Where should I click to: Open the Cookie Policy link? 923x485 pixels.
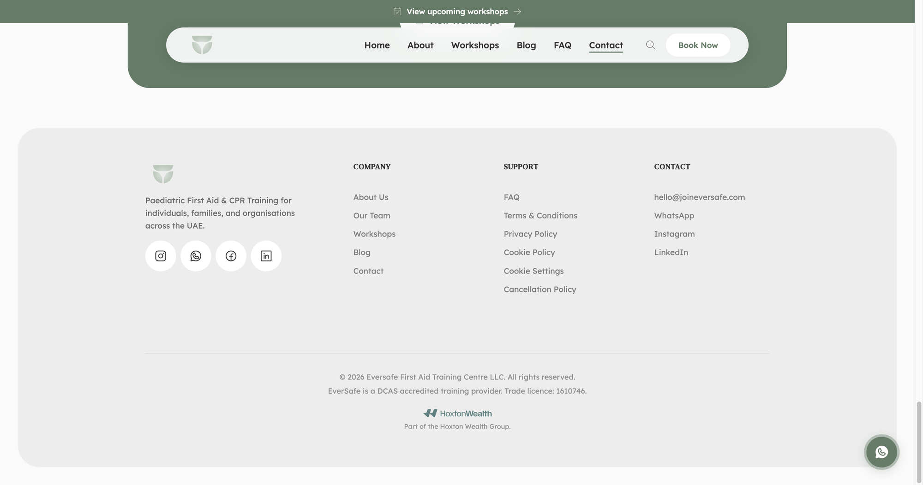(x=529, y=253)
